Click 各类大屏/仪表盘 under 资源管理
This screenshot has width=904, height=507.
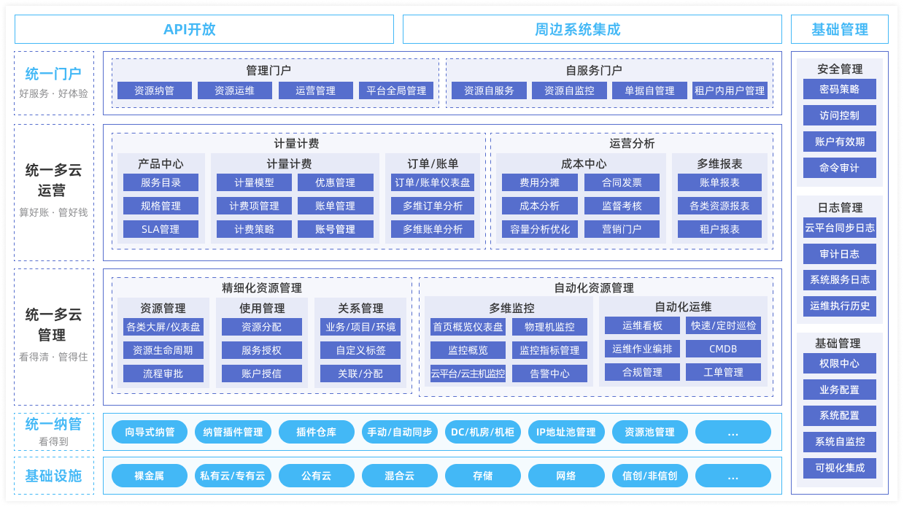[x=163, y=327]
